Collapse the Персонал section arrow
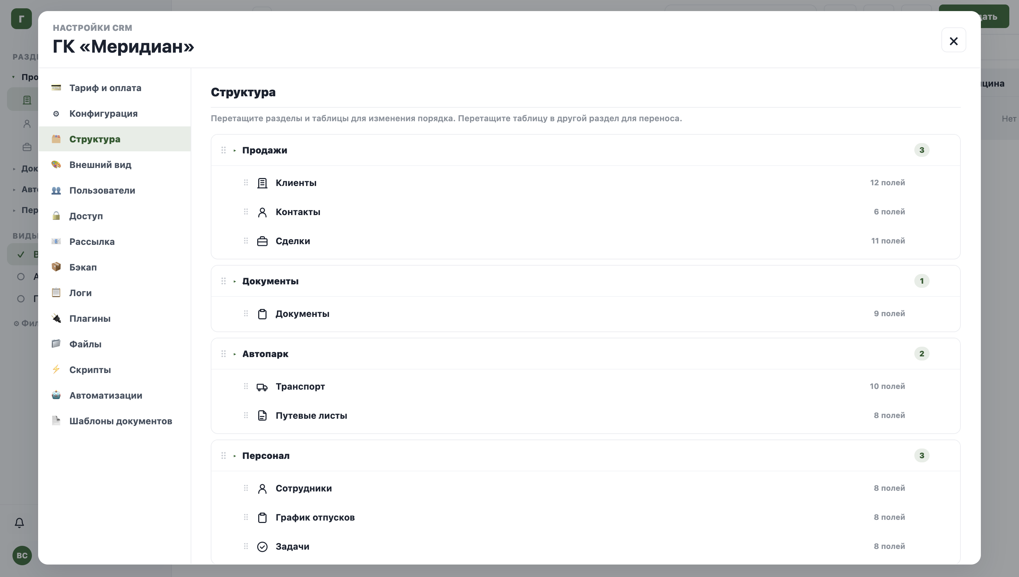The image size is (1019, 577). 235,456
